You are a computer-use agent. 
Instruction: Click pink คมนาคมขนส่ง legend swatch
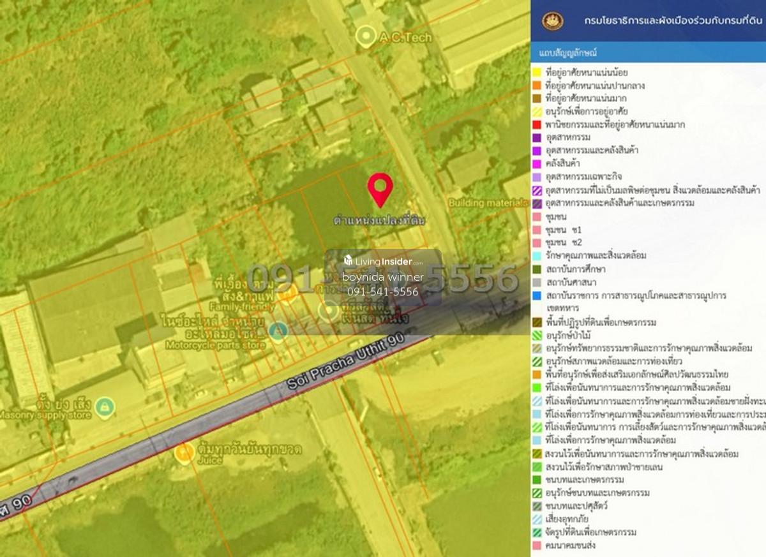coord(537,546)
